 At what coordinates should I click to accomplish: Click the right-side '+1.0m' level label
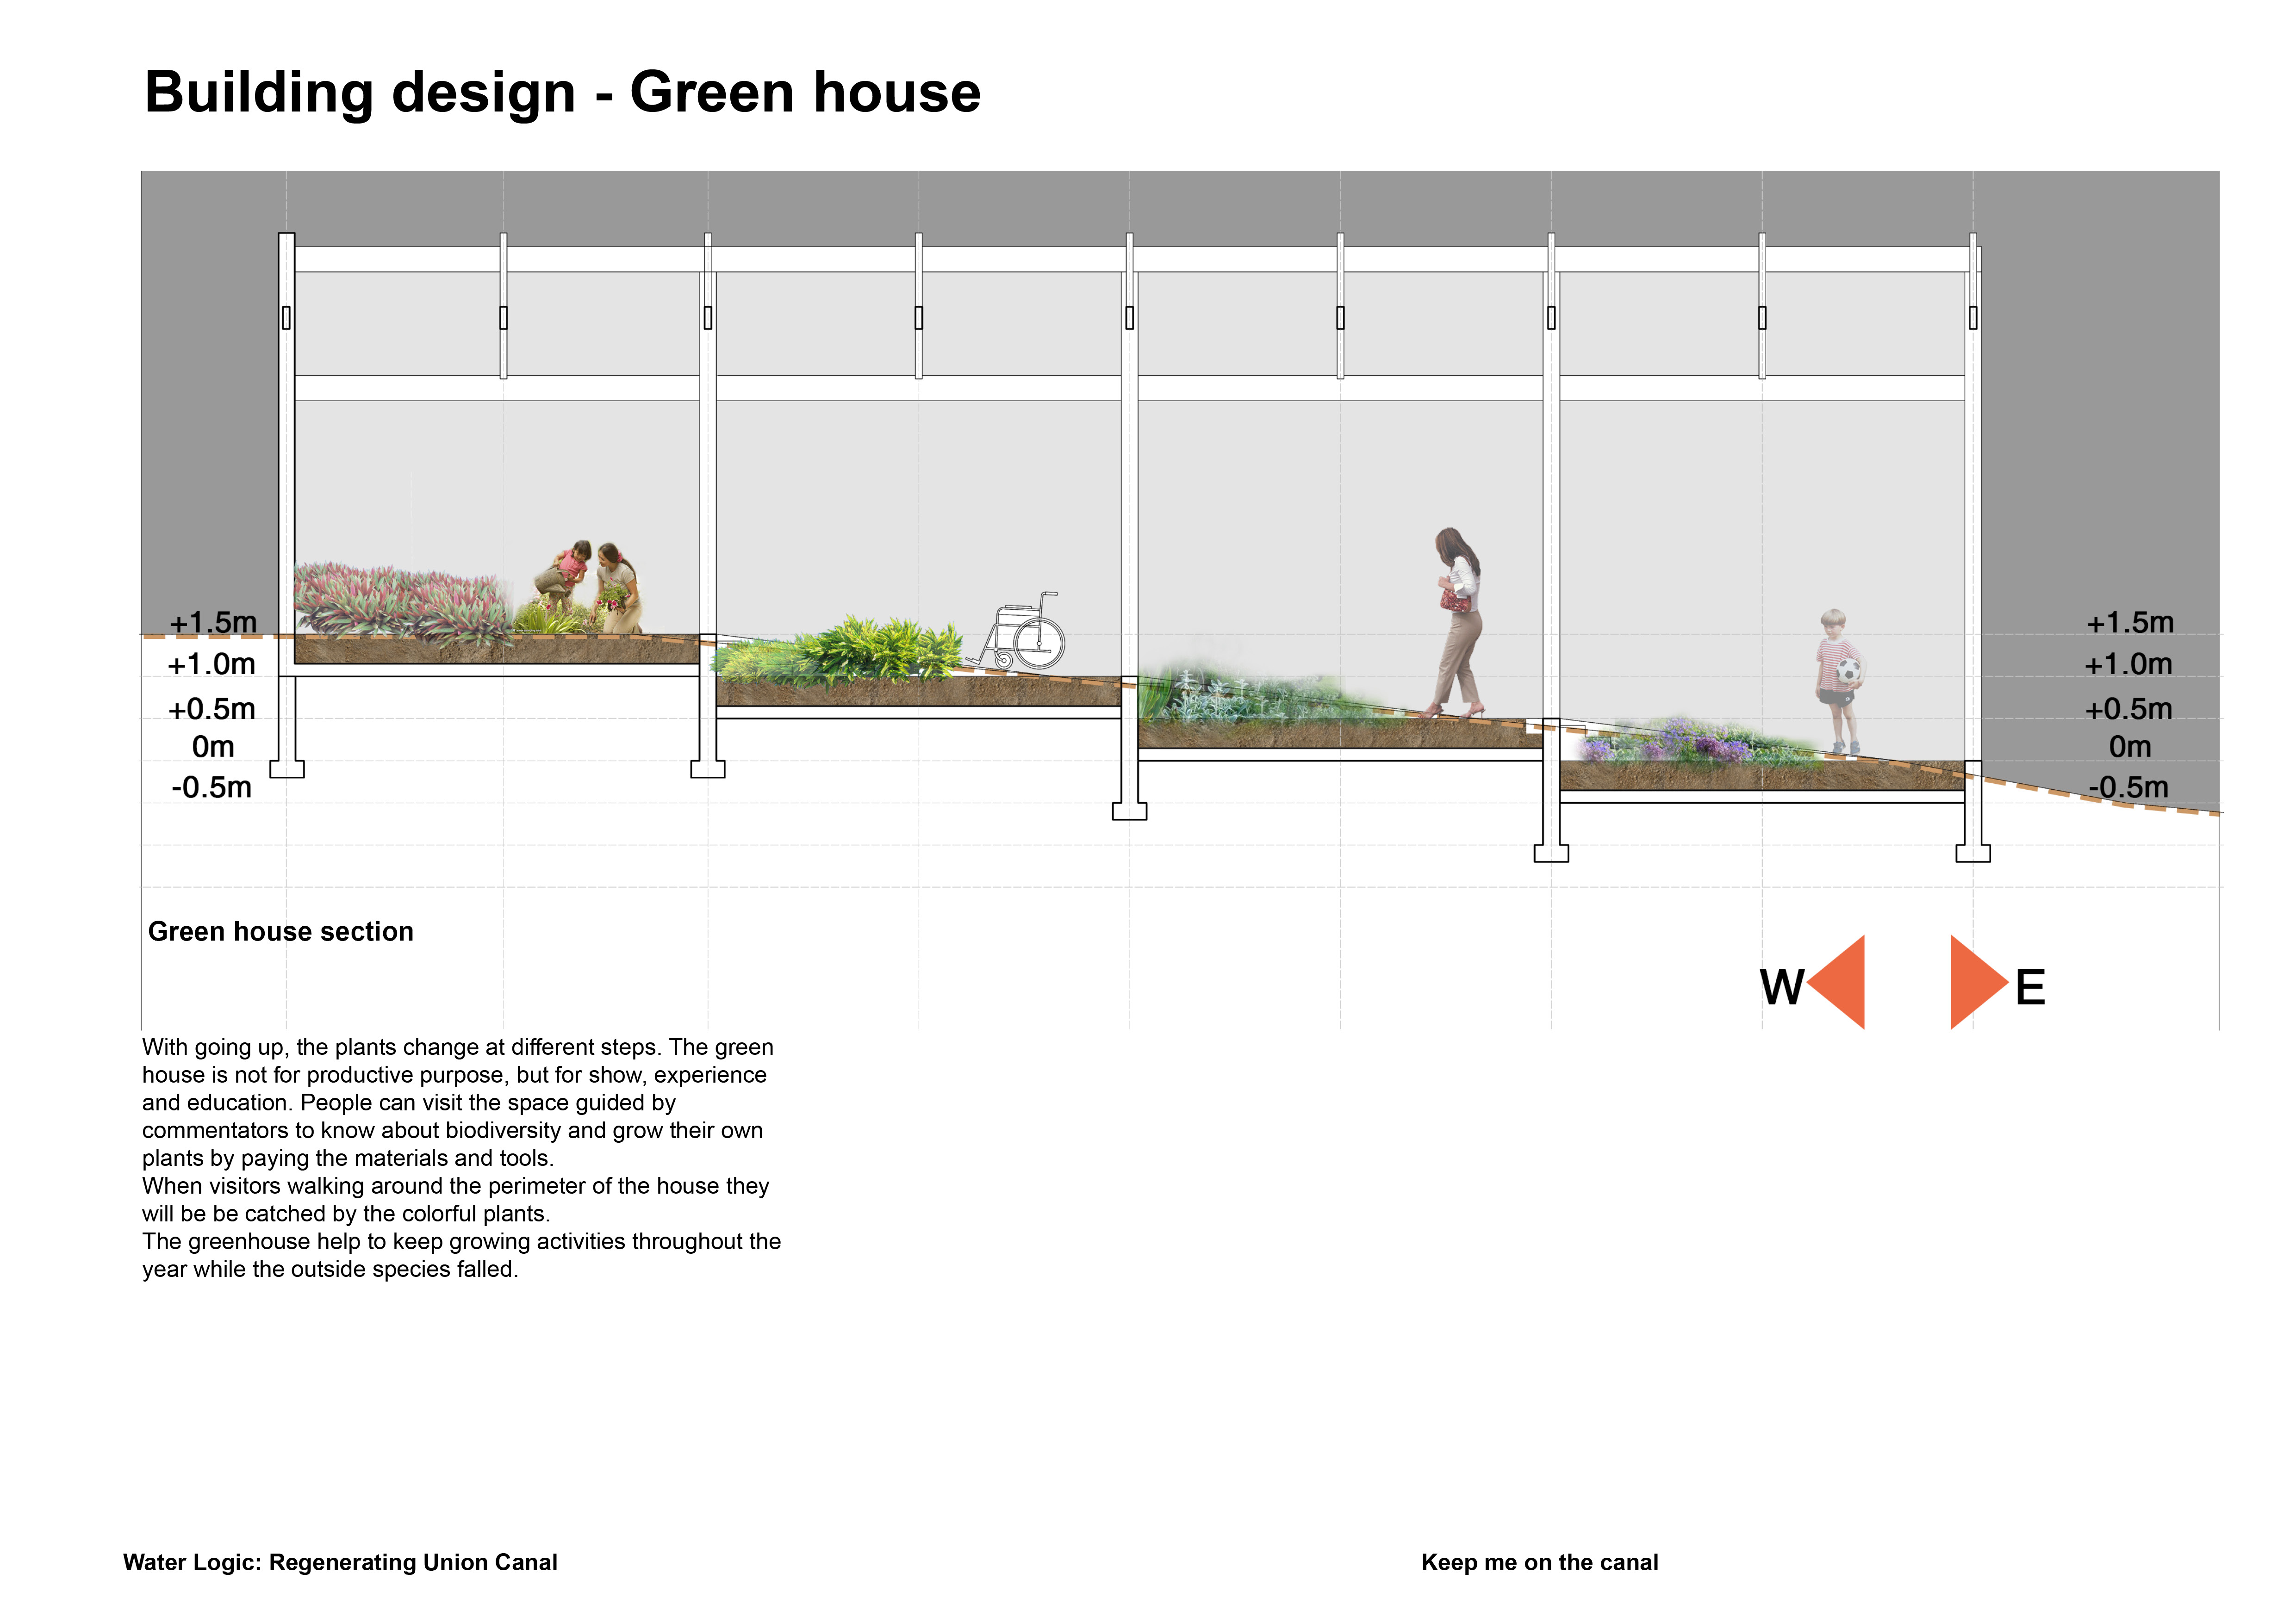pos(2128,663)
